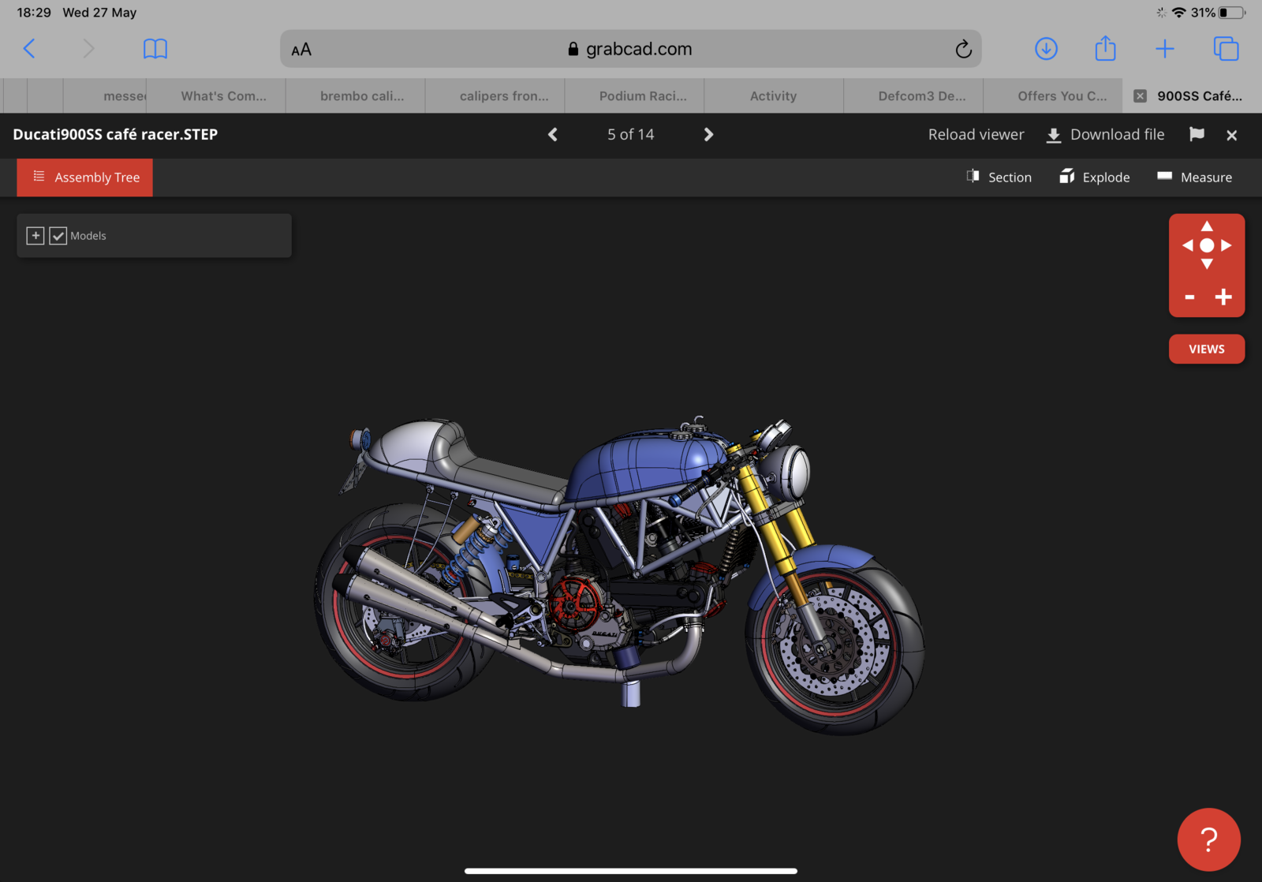Image resolution: width=1262 pixels, height=882 pixels.
Task: Show all tabs overview icon
Action: tap(1226, 49)
